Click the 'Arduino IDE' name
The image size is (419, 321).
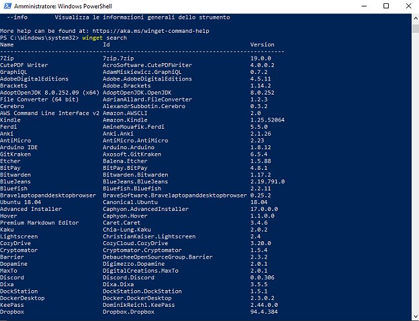pos(19,147)
